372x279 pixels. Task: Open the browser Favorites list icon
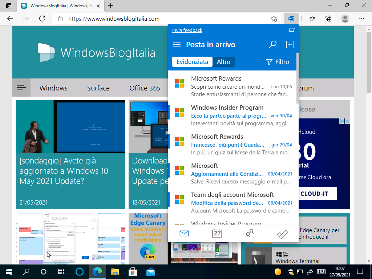click(x=312, y=19)
